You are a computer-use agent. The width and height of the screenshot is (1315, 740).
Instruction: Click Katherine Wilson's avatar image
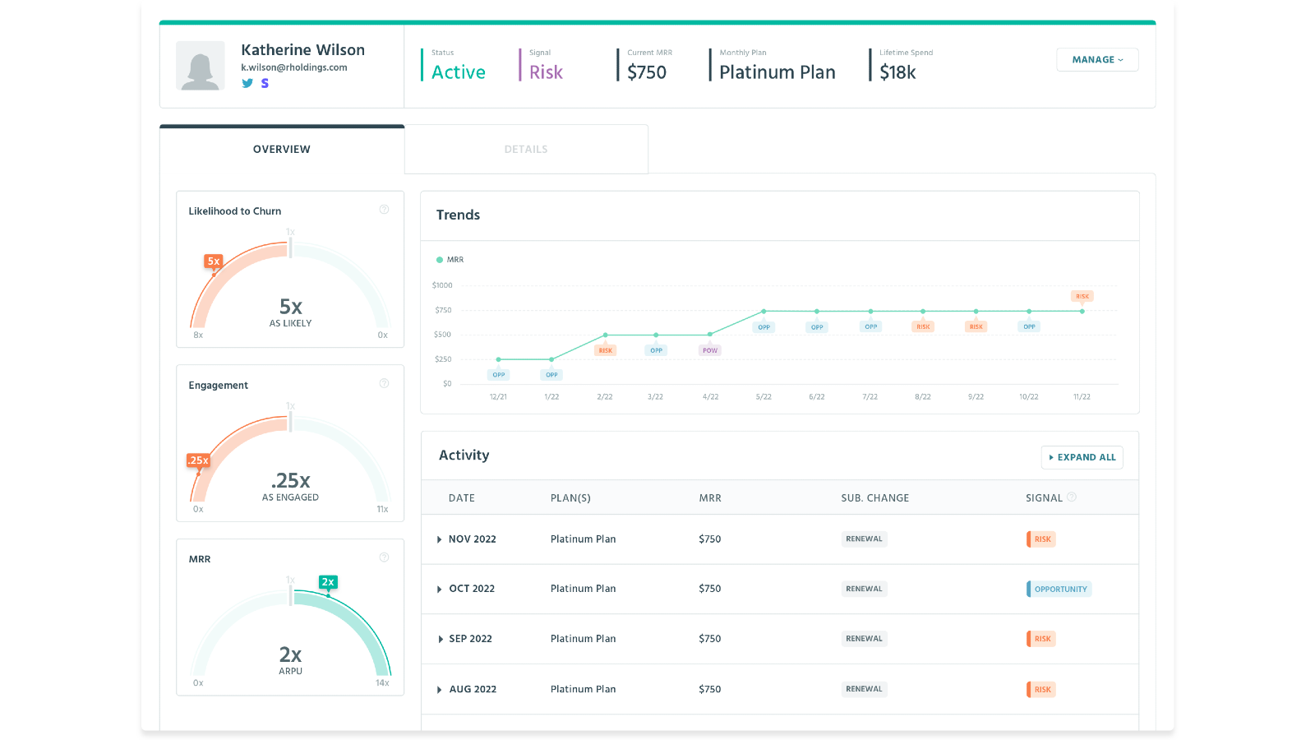point(201,66)
